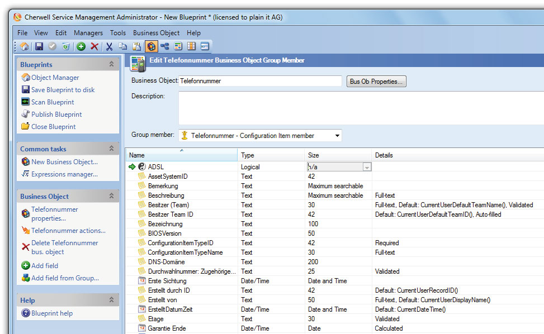Click the Publish Blueprint icon
Viewport: 544px width, 334px height.
click(x=26, y=114)
